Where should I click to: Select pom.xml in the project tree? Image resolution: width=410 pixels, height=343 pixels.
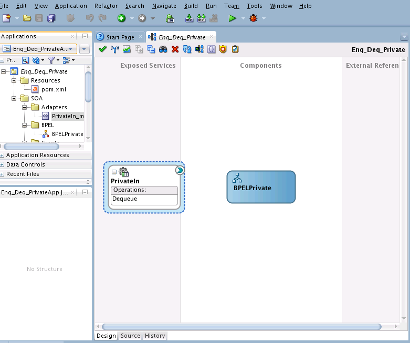coord(54,89)
